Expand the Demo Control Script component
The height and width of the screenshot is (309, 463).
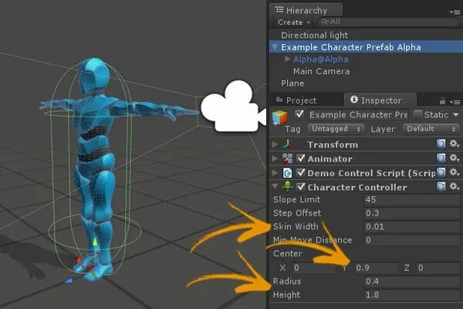pyautogui.click(x=275, y=173)
